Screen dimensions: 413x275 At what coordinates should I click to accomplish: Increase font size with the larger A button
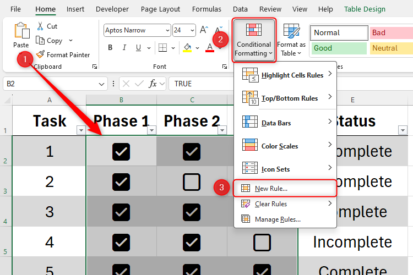204,30
